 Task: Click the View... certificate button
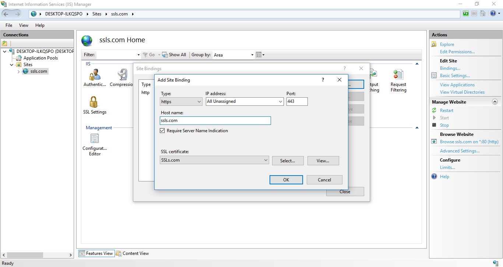[323, 160]
